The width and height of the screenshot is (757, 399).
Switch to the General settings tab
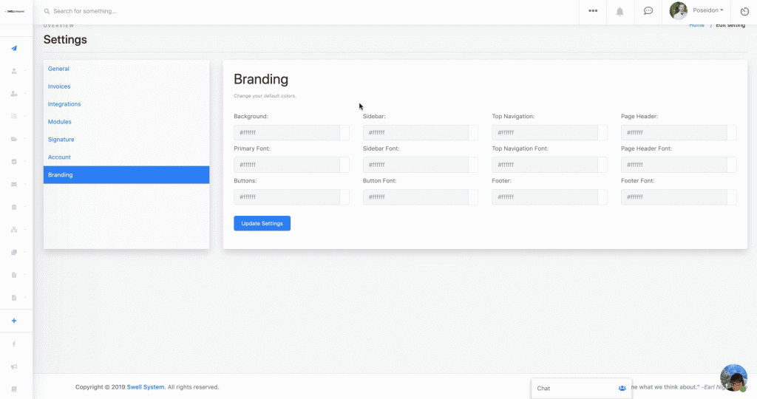pos(126,69)
